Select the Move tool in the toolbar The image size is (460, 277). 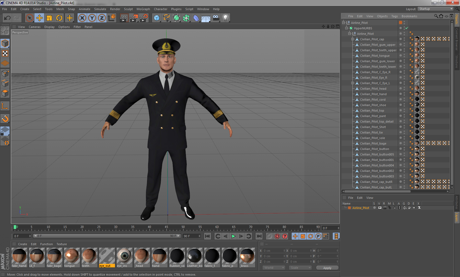tap(40, 18)
